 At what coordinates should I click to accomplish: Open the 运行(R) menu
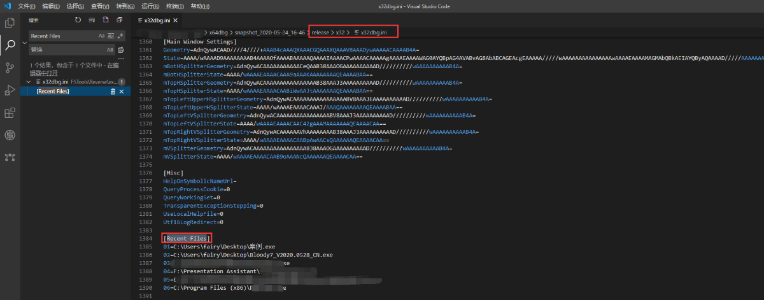150,6
